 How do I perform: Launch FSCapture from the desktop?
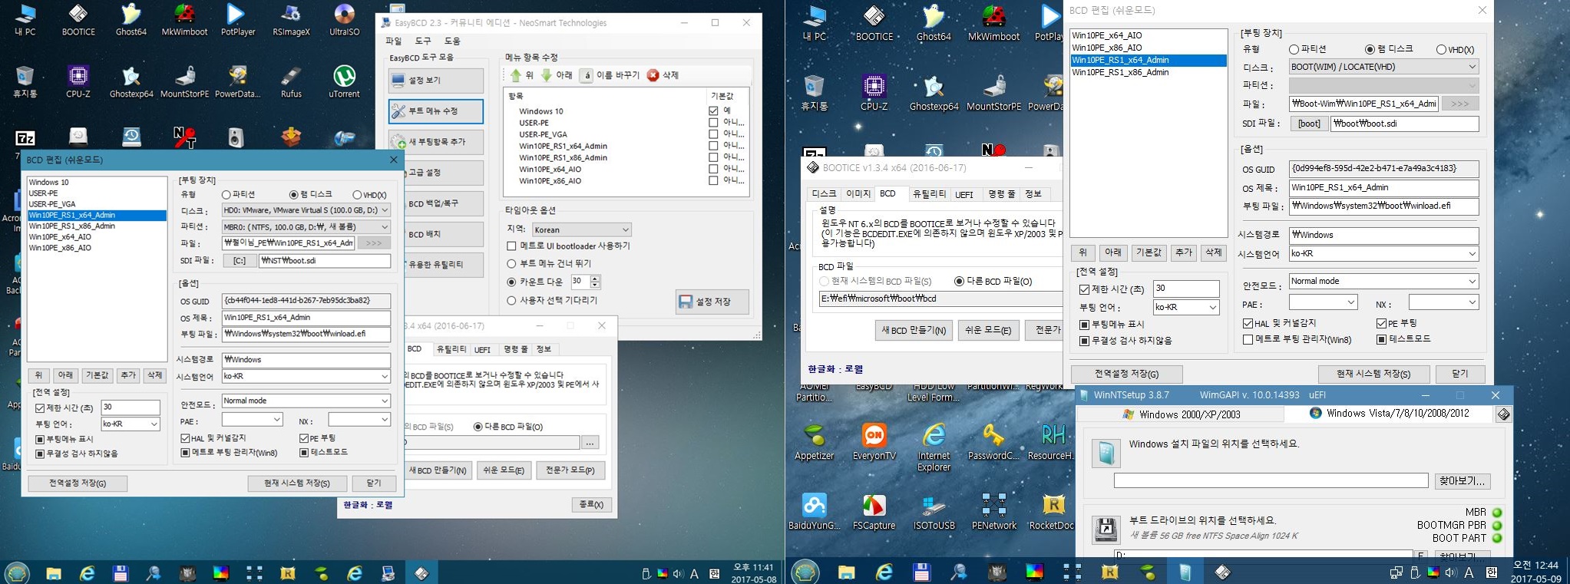click(x=874, y=512)
